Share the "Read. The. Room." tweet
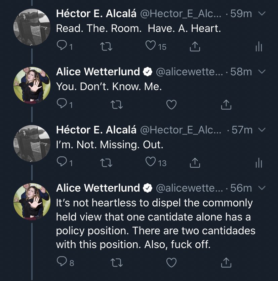Image resolution: width=278 pixels, height=281 pixels. pyautogui.click(x=195, y=47)
